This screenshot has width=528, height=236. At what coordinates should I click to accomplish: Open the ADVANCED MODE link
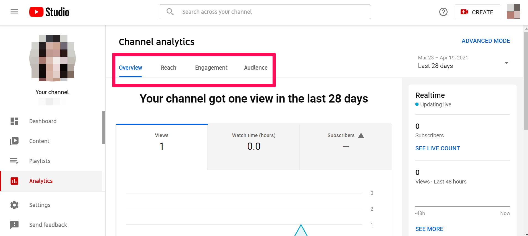click(486, 41)
